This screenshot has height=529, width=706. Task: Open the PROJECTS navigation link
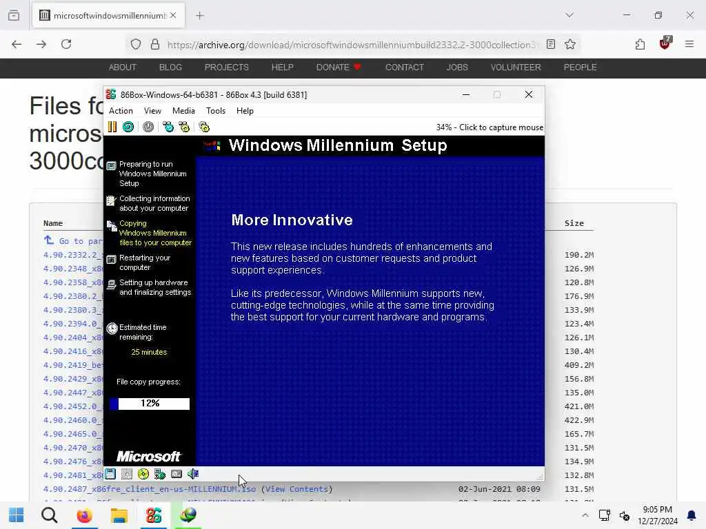(x=226, y=67)
